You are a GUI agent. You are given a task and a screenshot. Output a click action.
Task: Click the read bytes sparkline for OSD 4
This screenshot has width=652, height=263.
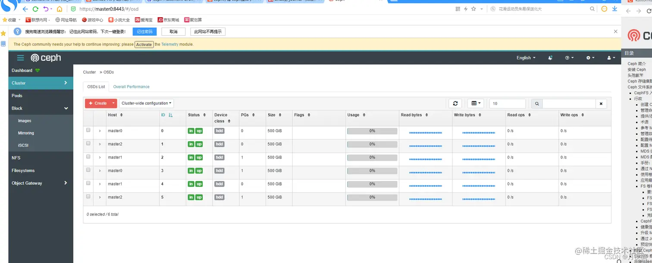coord(426,186)
